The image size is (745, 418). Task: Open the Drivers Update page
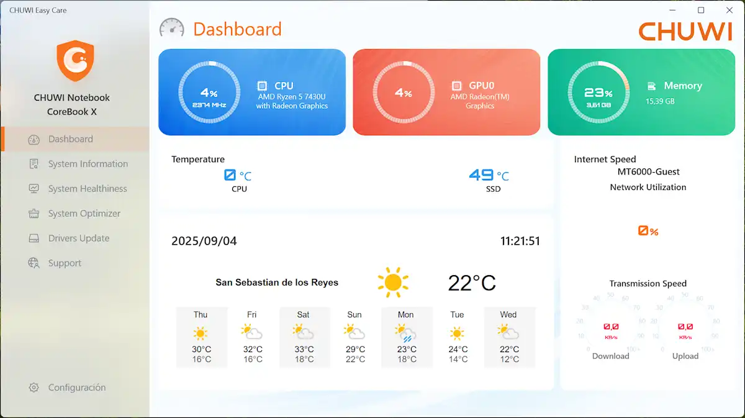(79, 239)
